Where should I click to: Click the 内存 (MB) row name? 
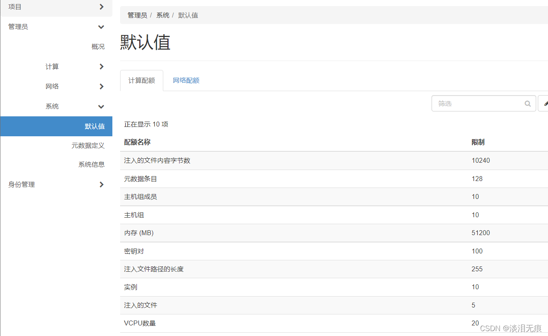[139, 233]
